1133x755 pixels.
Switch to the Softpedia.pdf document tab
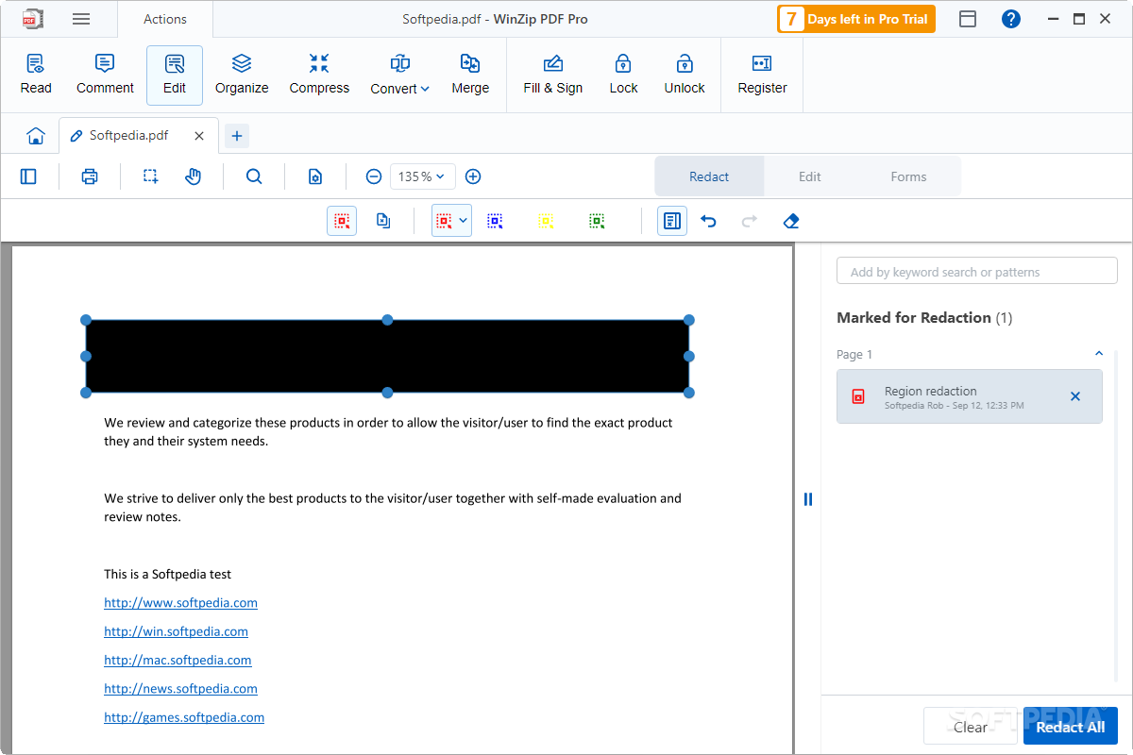click(128, 136)
